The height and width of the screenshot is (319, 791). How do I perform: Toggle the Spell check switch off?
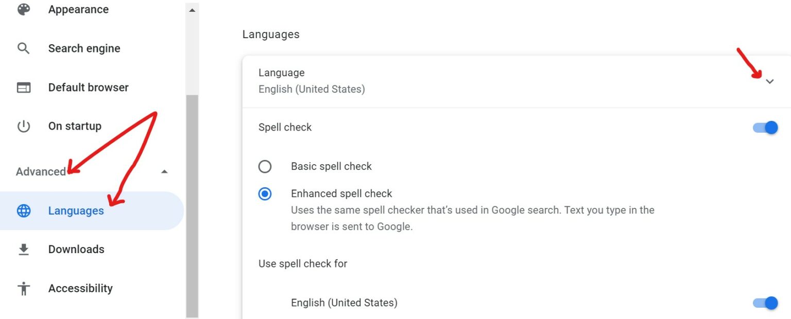click(764, 127)
